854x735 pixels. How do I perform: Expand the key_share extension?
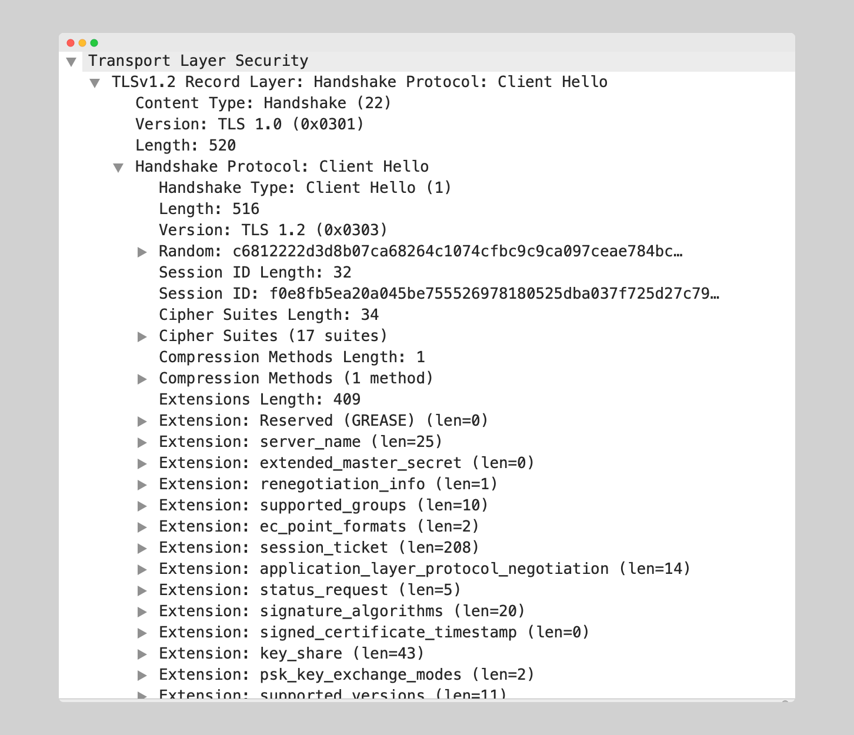(x=143, y=654)
